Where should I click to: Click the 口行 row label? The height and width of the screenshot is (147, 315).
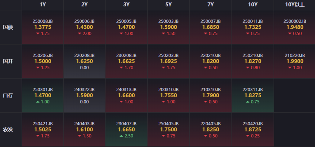(x=8, y=95)
